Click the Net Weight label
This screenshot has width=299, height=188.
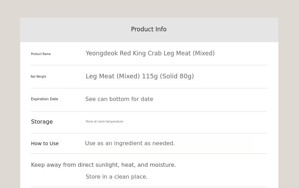tap(38, 77)
